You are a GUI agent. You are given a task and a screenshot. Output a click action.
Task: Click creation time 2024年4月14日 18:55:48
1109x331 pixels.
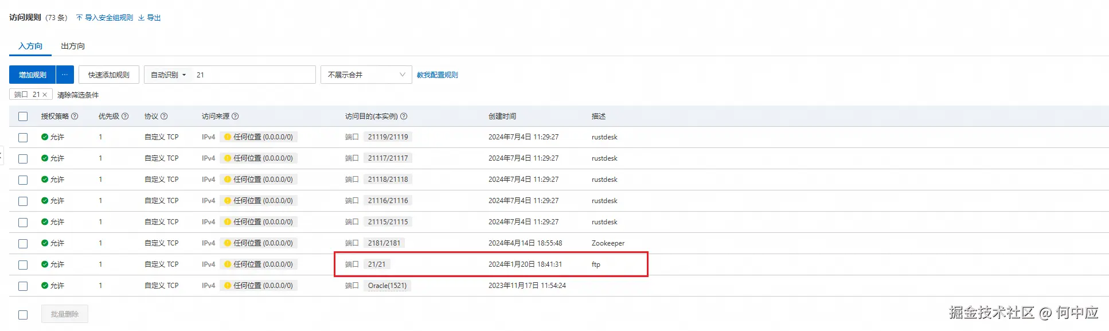click(525, 243)
